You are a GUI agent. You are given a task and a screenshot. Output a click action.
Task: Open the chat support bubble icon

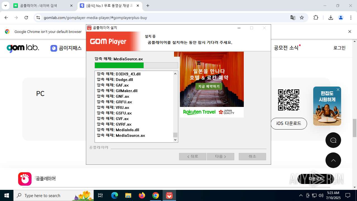pos(333,140)
